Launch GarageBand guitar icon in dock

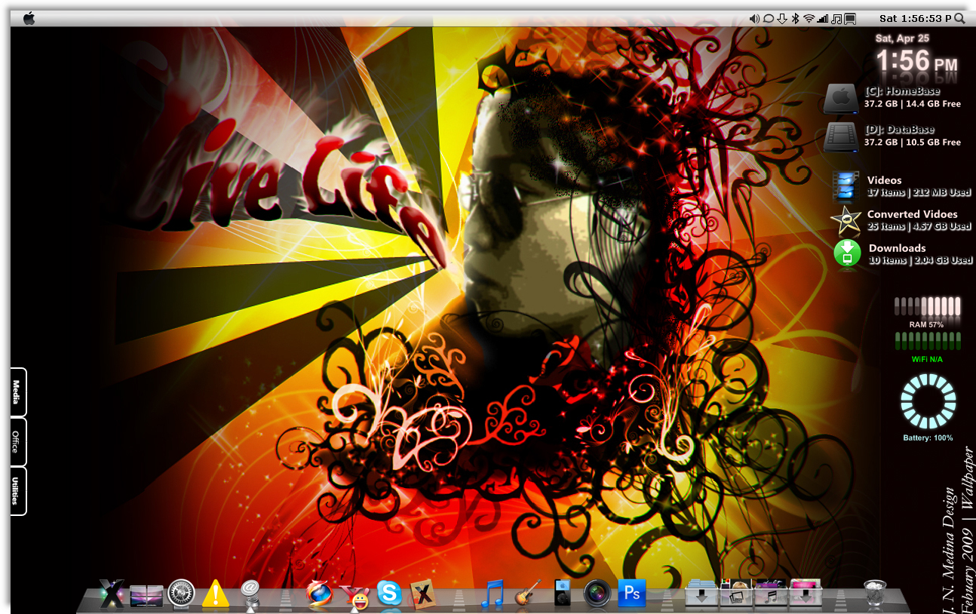point(528,594)
